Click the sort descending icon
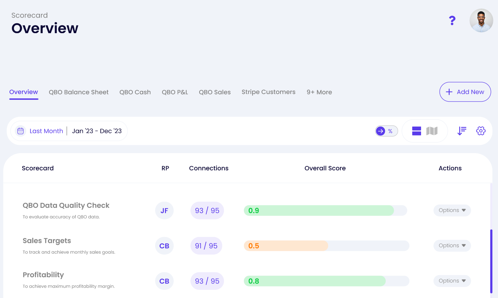 462,130
